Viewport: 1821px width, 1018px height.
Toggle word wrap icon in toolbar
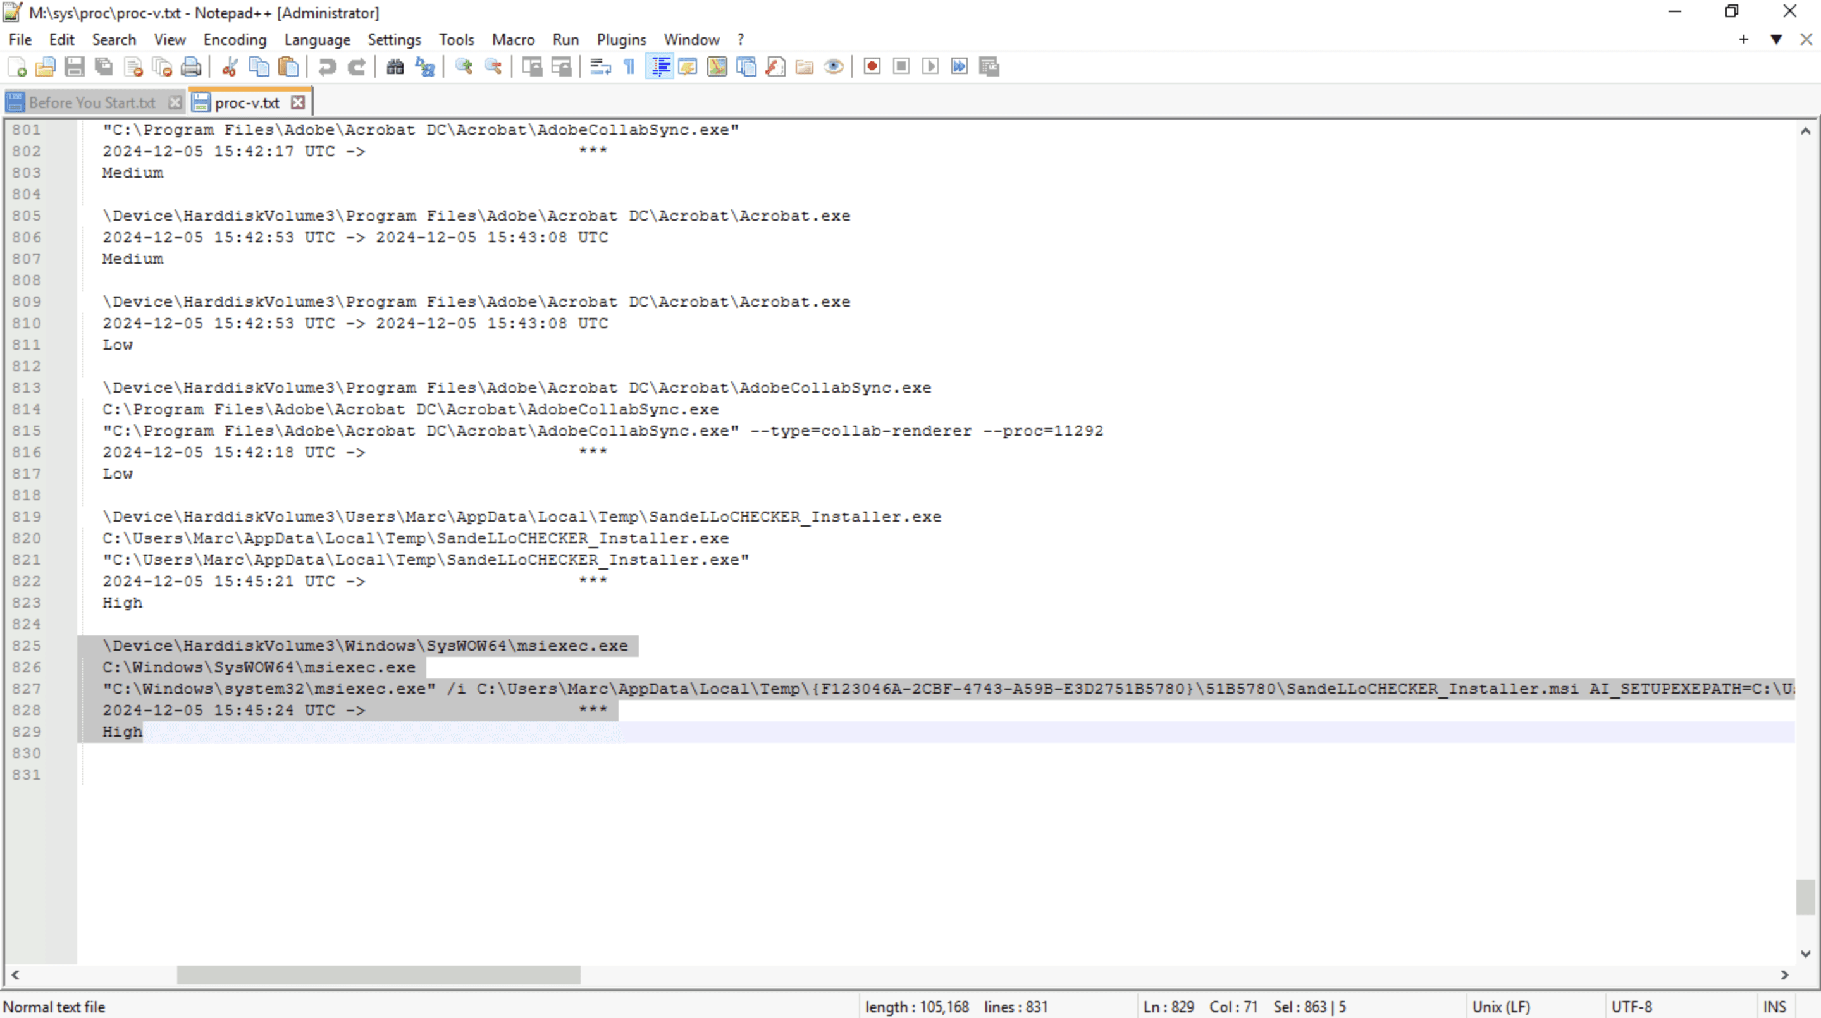(x=600, y=66)
